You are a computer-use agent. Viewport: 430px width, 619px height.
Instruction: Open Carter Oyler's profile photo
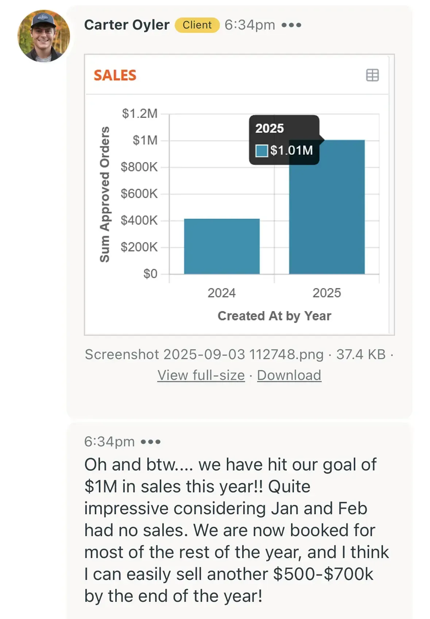tap(43, 36)
